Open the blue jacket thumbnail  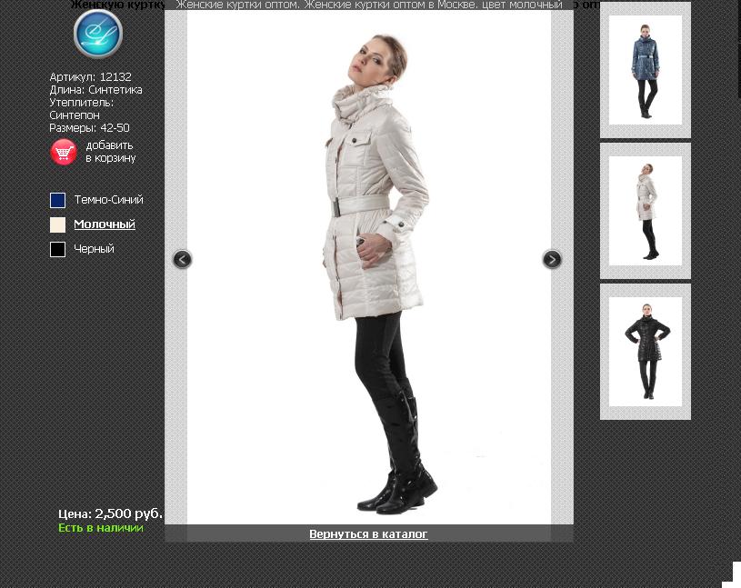click(x=646, y=70)
